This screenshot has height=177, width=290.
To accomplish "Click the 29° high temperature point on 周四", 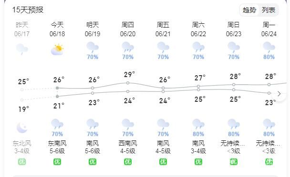I will click(128, 83).
